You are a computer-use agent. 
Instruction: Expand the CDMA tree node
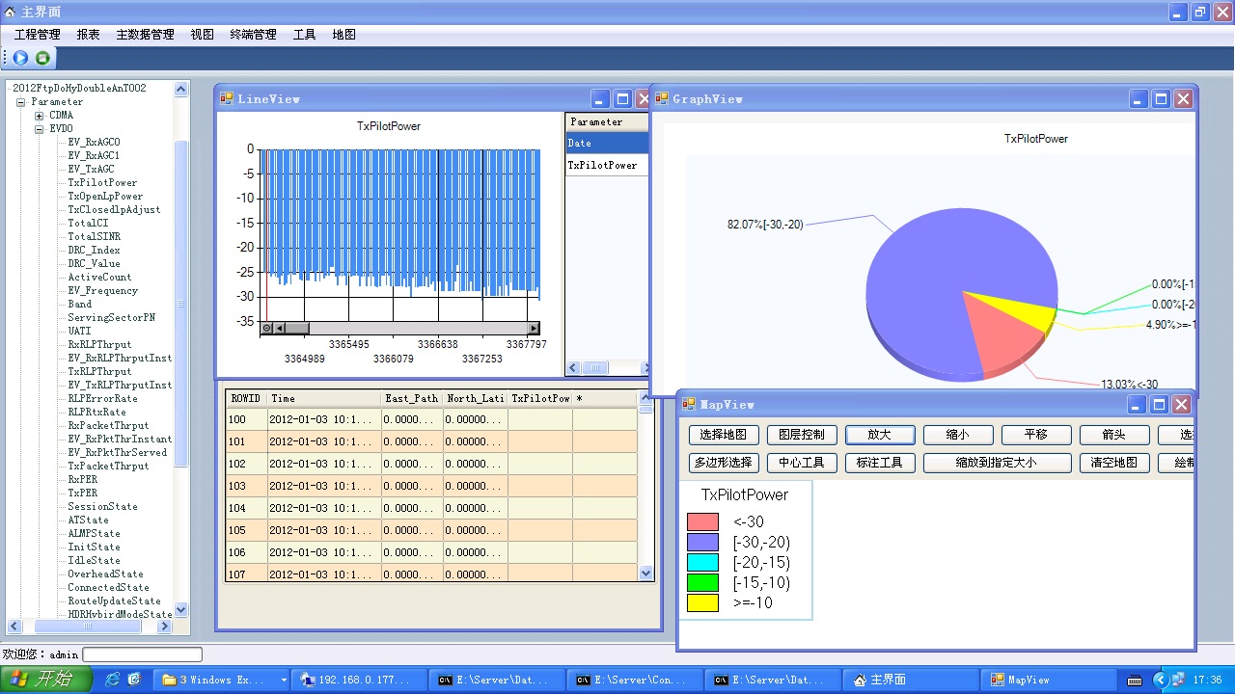(40, 116)
